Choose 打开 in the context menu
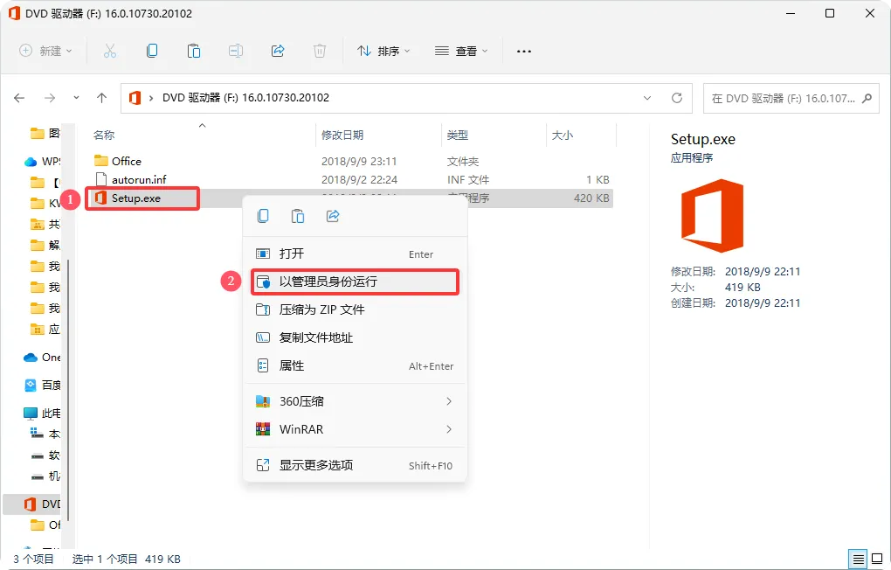Image resolution: width=891 pixels, height=570 pixels. [356, 254]
